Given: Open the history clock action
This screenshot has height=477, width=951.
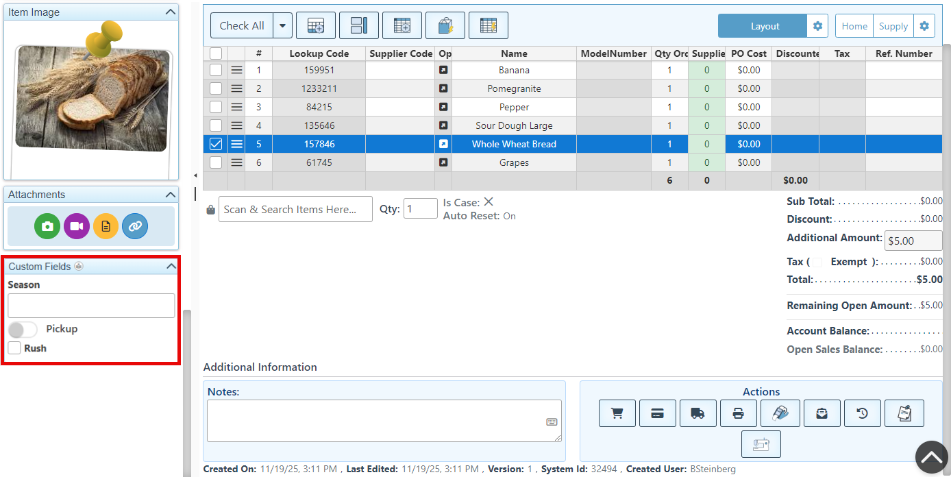Looking at the screenshot, I should click(862, 413).
